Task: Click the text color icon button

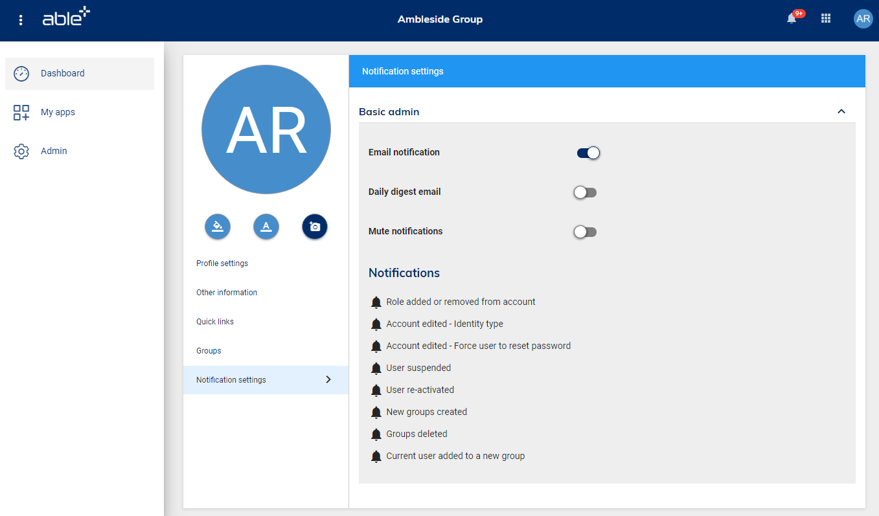Action: (266, 227)
